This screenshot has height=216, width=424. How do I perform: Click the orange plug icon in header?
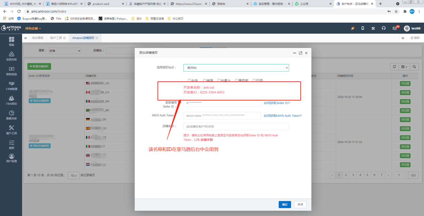pyautogui.click(x=352, y=28)
